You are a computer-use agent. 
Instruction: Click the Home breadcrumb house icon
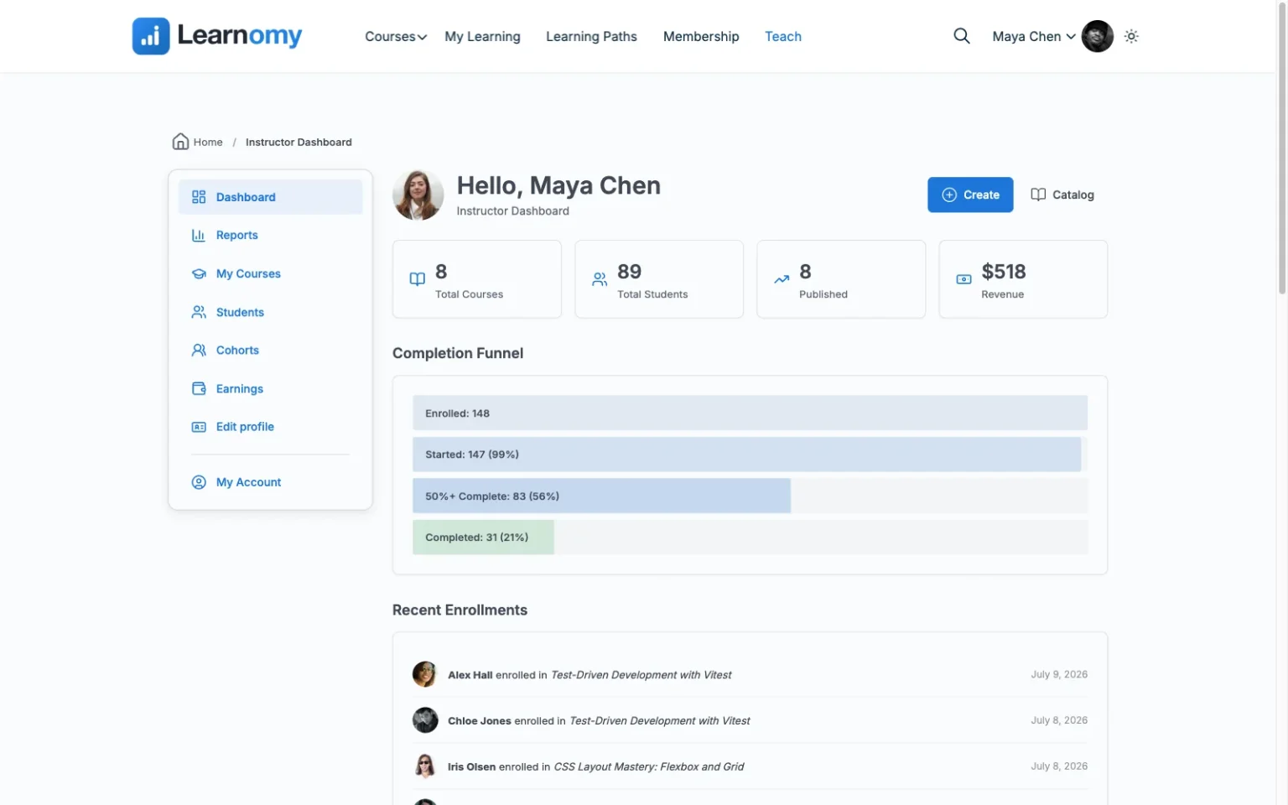tap(180, 142)
